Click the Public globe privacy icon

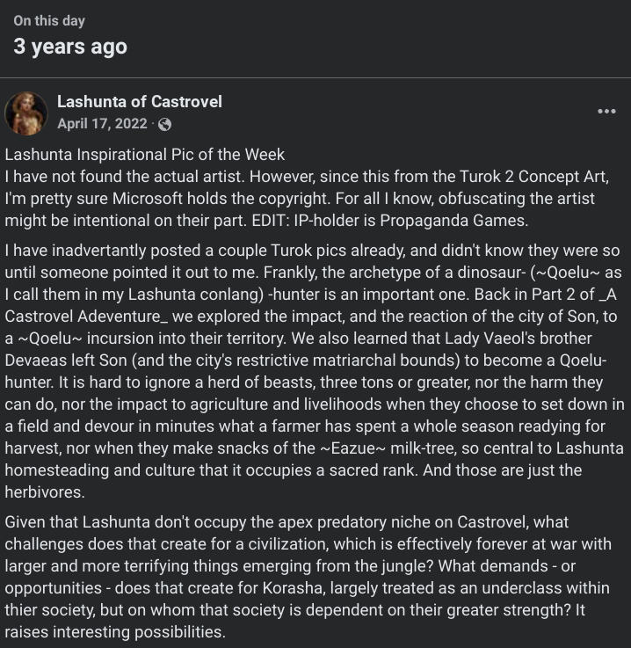point(164,124)
